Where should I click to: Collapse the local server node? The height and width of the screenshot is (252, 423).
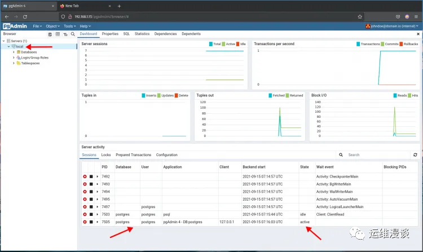(x=8, y=46)
